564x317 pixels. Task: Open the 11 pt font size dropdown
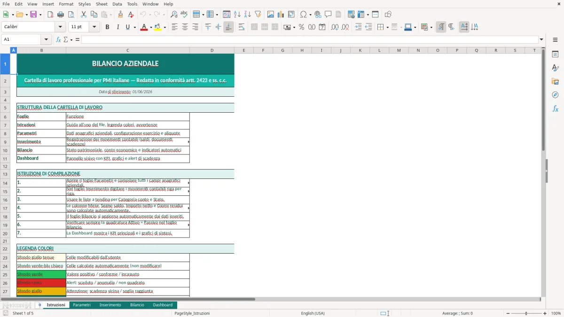click(x=94, y=27)
